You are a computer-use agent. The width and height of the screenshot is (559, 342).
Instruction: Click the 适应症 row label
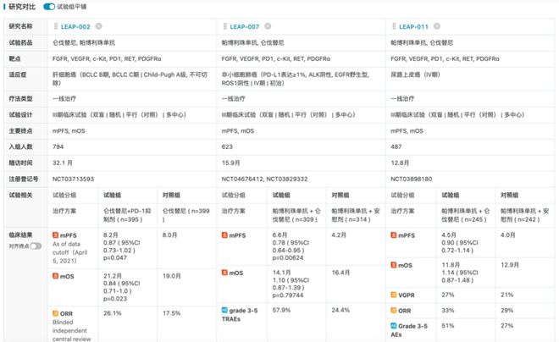coord(18,74)
